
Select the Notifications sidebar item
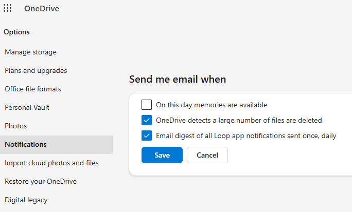[x=26, y=144]
